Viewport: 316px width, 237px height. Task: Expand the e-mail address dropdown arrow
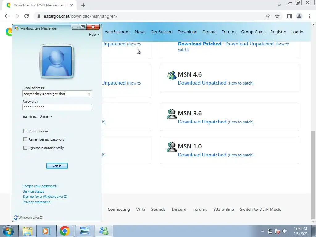pyautogui.click(x=89, y=94)
